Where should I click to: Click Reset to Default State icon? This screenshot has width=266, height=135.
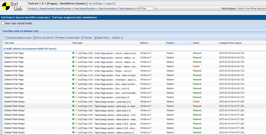click(56, 38)
